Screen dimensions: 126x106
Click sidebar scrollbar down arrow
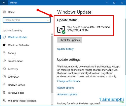tap(52, 104)
